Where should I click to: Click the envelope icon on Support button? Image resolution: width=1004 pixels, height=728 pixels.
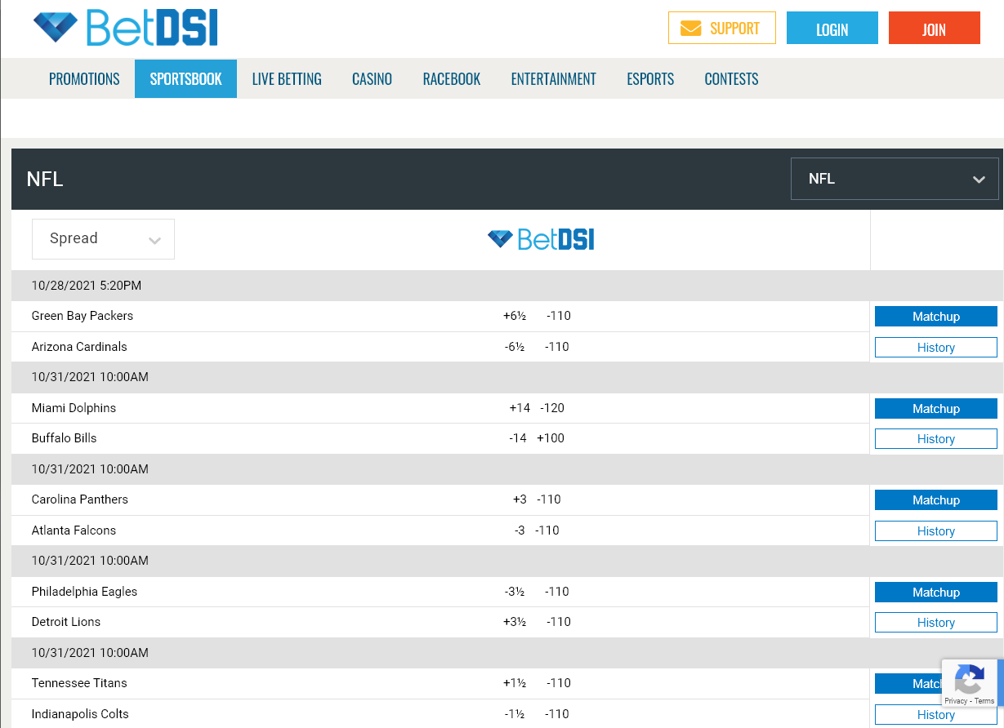690,29
